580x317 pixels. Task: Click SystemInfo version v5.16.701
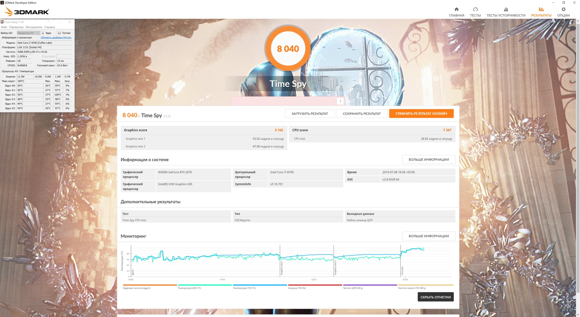coord(305,184)
